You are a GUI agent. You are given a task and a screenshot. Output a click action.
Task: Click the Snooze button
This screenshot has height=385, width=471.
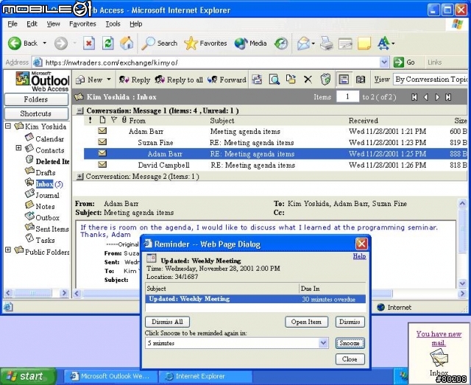350,343
